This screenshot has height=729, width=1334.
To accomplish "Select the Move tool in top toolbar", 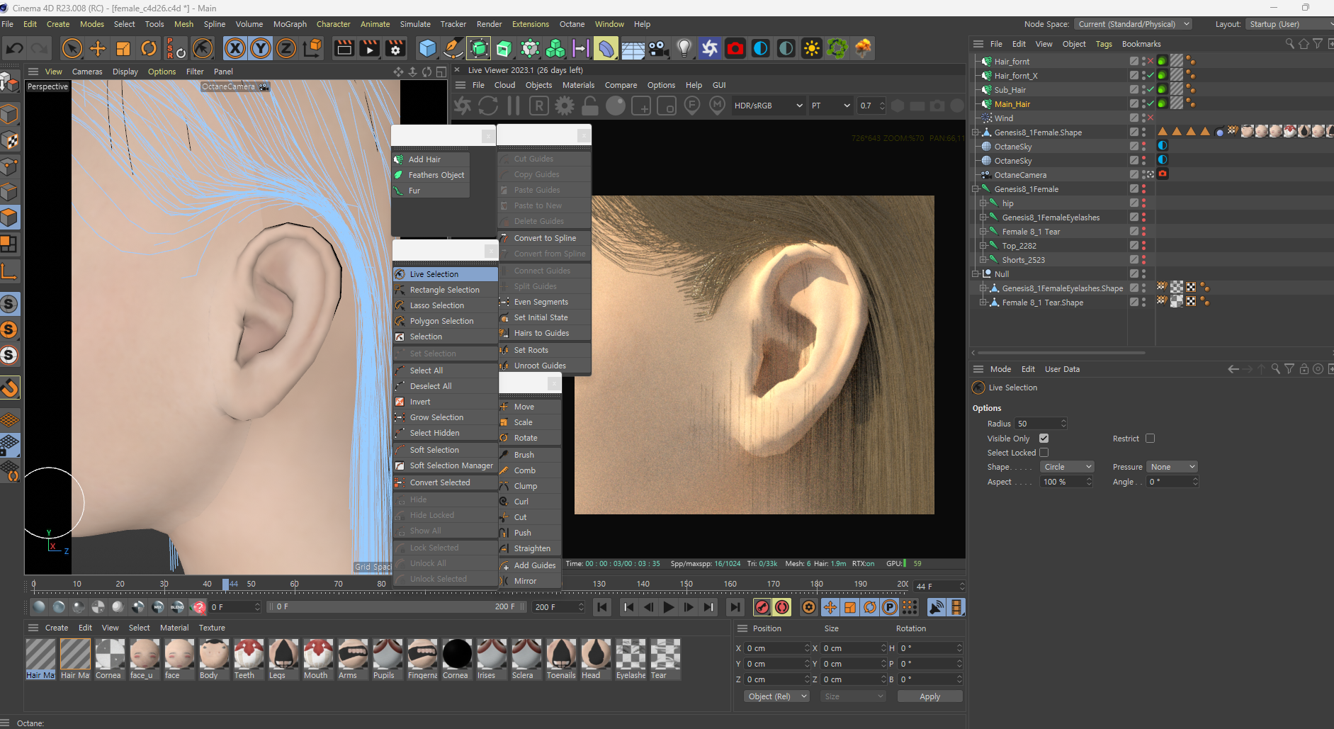I will pyautogui.click(x=98, y=48).
